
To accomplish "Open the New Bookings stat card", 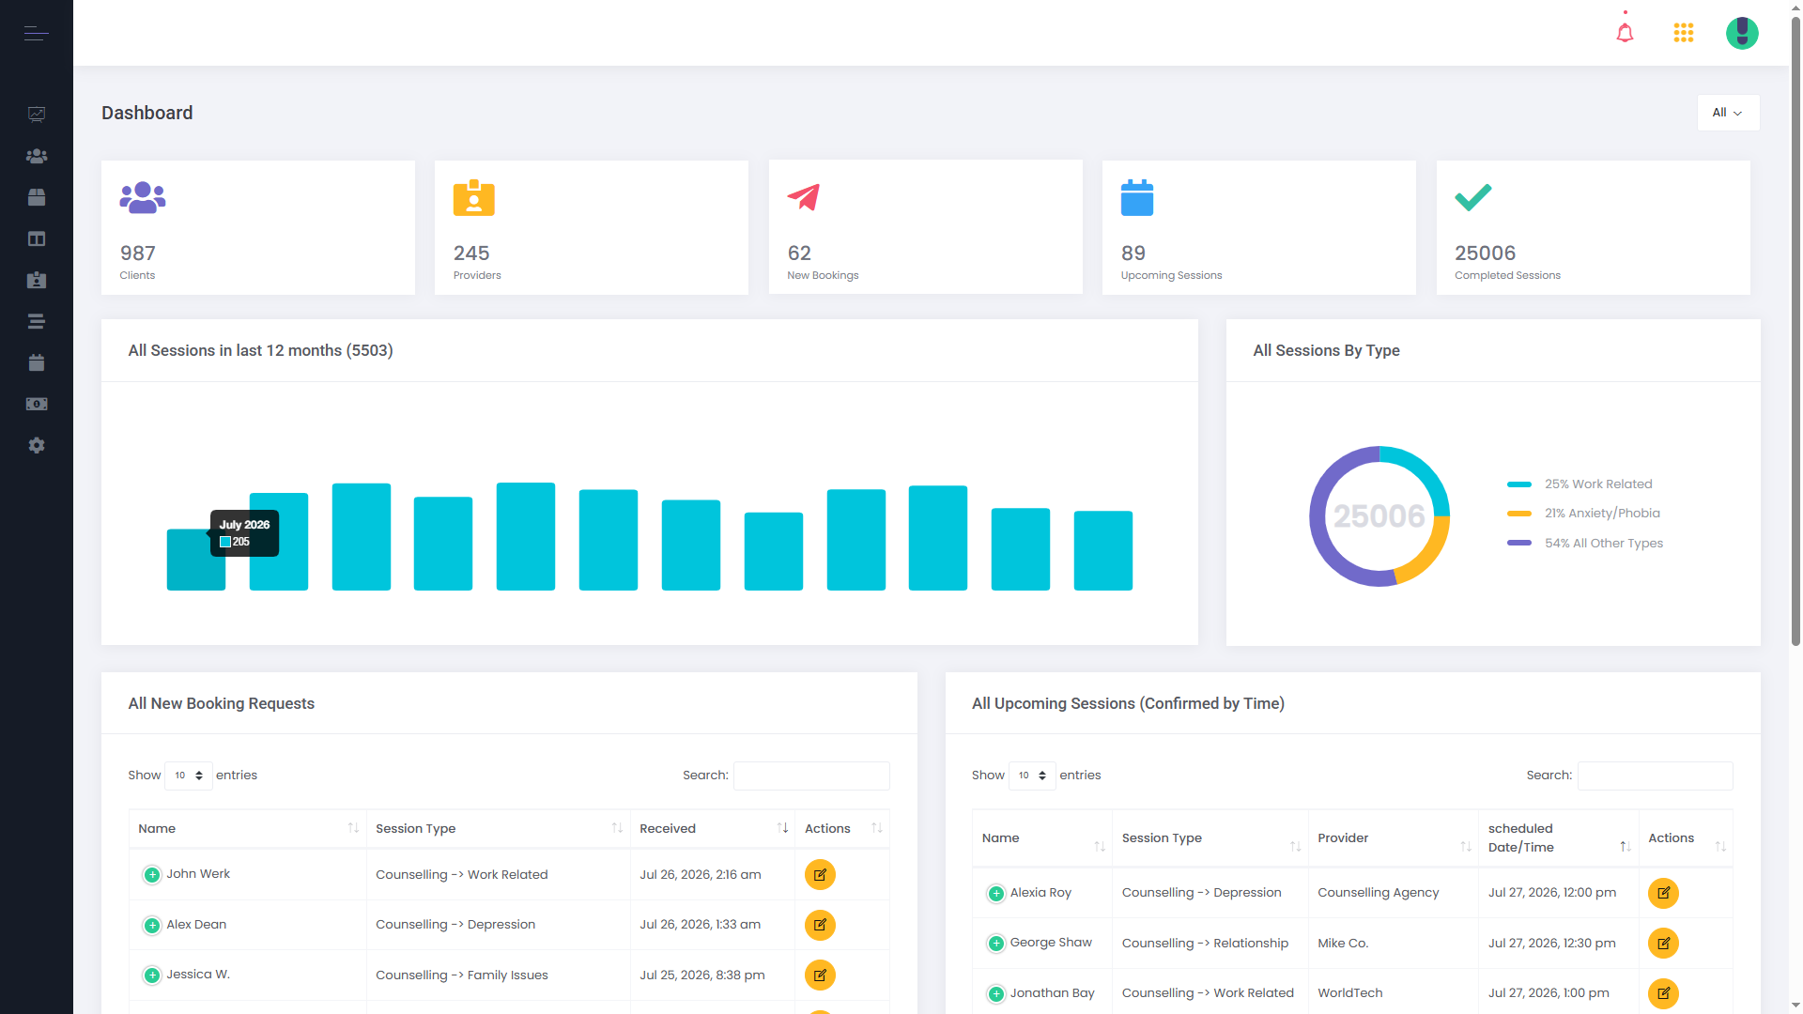I will pos(926,227).
